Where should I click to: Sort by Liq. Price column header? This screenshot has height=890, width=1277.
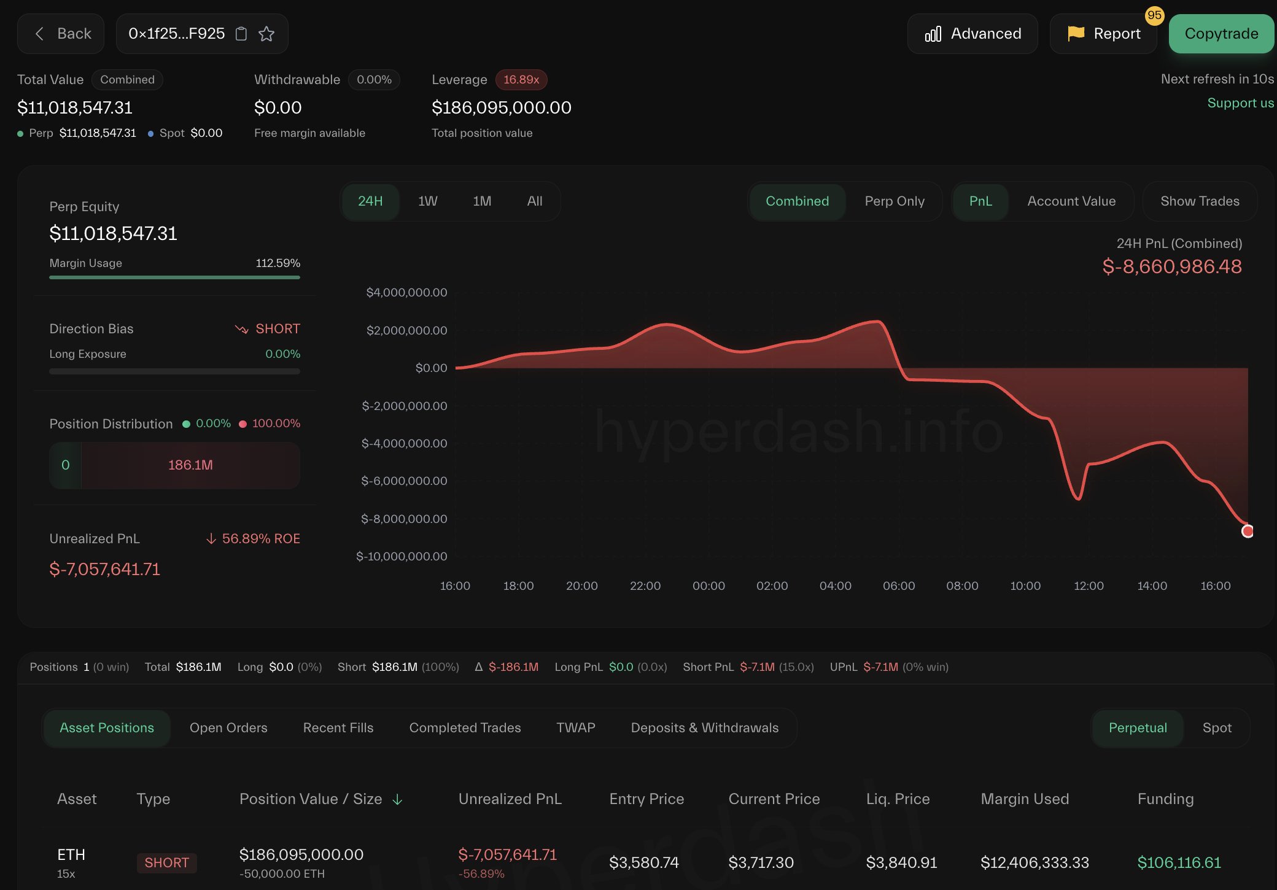point(898,799)
